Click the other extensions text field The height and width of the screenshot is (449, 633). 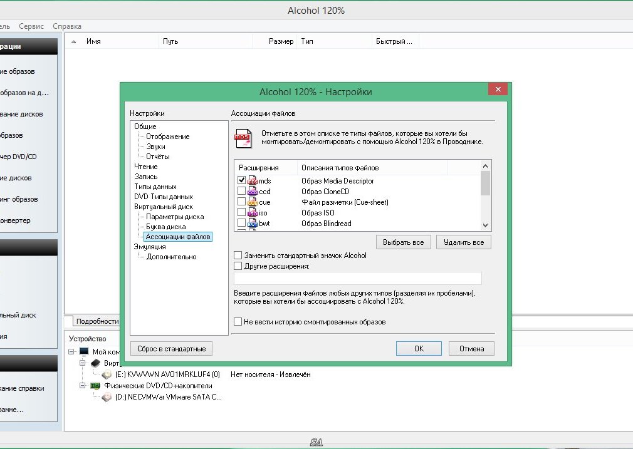coord(358,279)
